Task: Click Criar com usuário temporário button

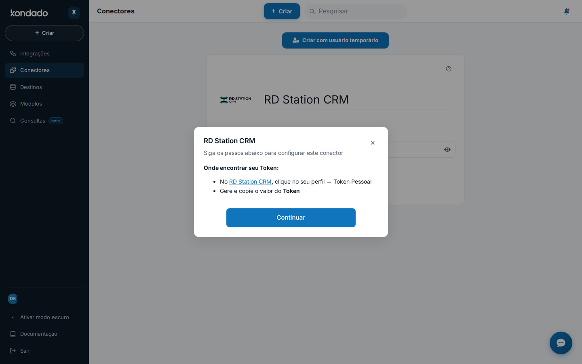Action: [335, 40]
